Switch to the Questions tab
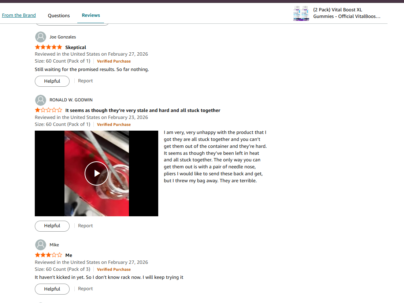Image resolution: width=404 pixels, height=303 pixels. pos(59,15)
